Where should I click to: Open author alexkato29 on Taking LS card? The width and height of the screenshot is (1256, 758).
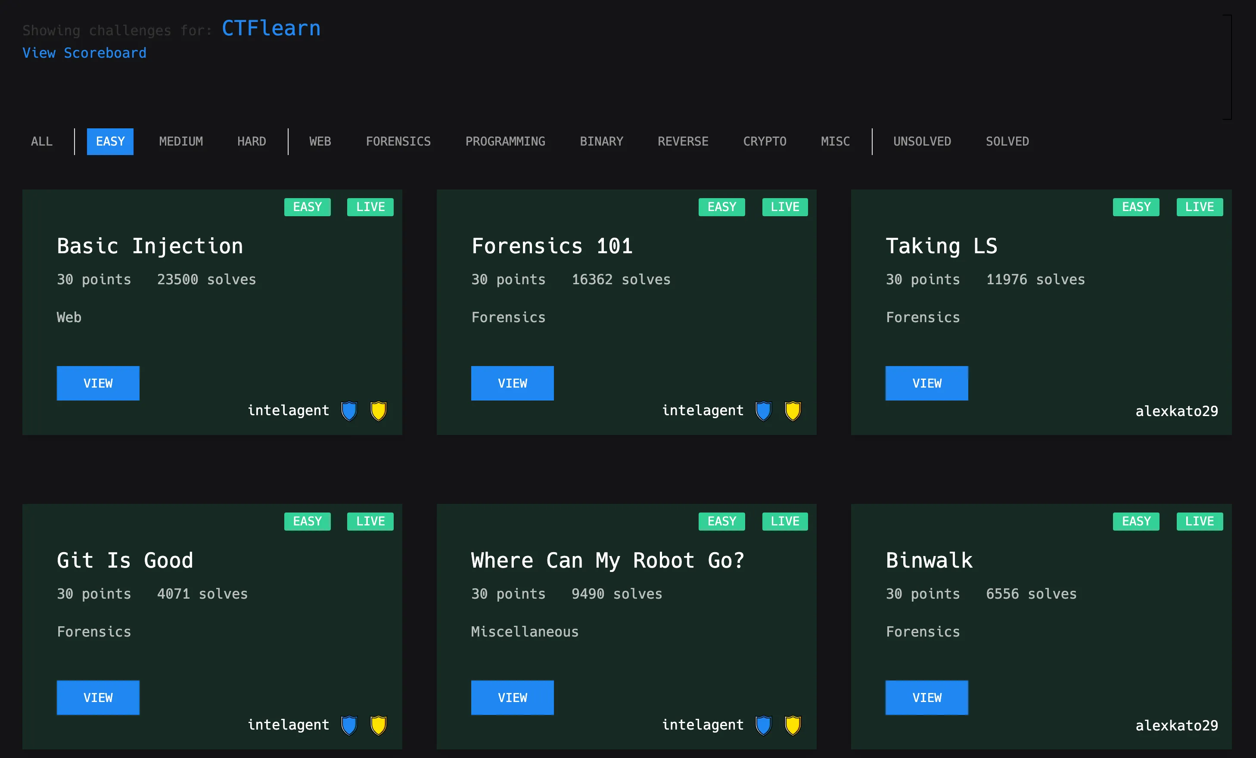1176,411
